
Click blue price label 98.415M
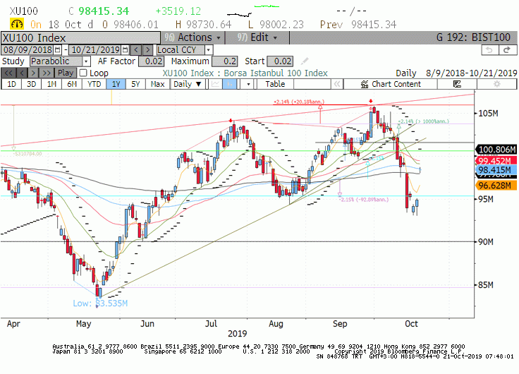tap(496, 170)
